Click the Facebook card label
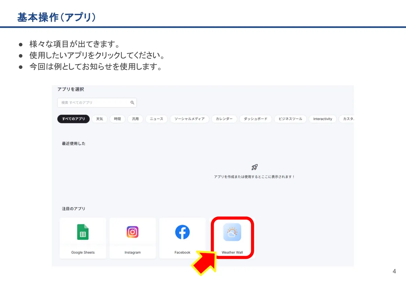 click(182, 253)
